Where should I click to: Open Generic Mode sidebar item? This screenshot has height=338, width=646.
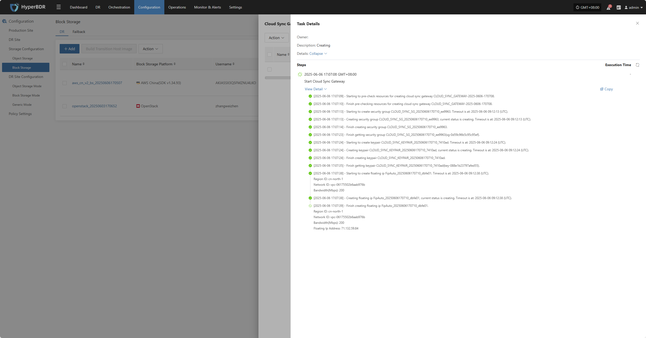pyautogui.click(x=22, y=105)
